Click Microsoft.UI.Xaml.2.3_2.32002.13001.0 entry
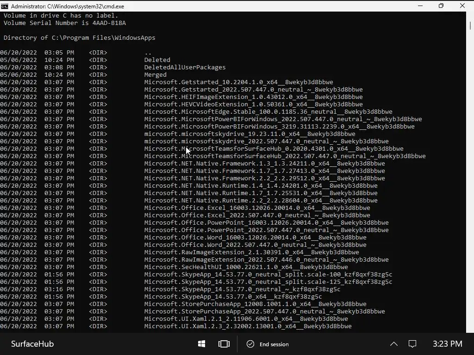Image resolution: width=474 pixels, height=355 pixels. [x=248, y=326]
